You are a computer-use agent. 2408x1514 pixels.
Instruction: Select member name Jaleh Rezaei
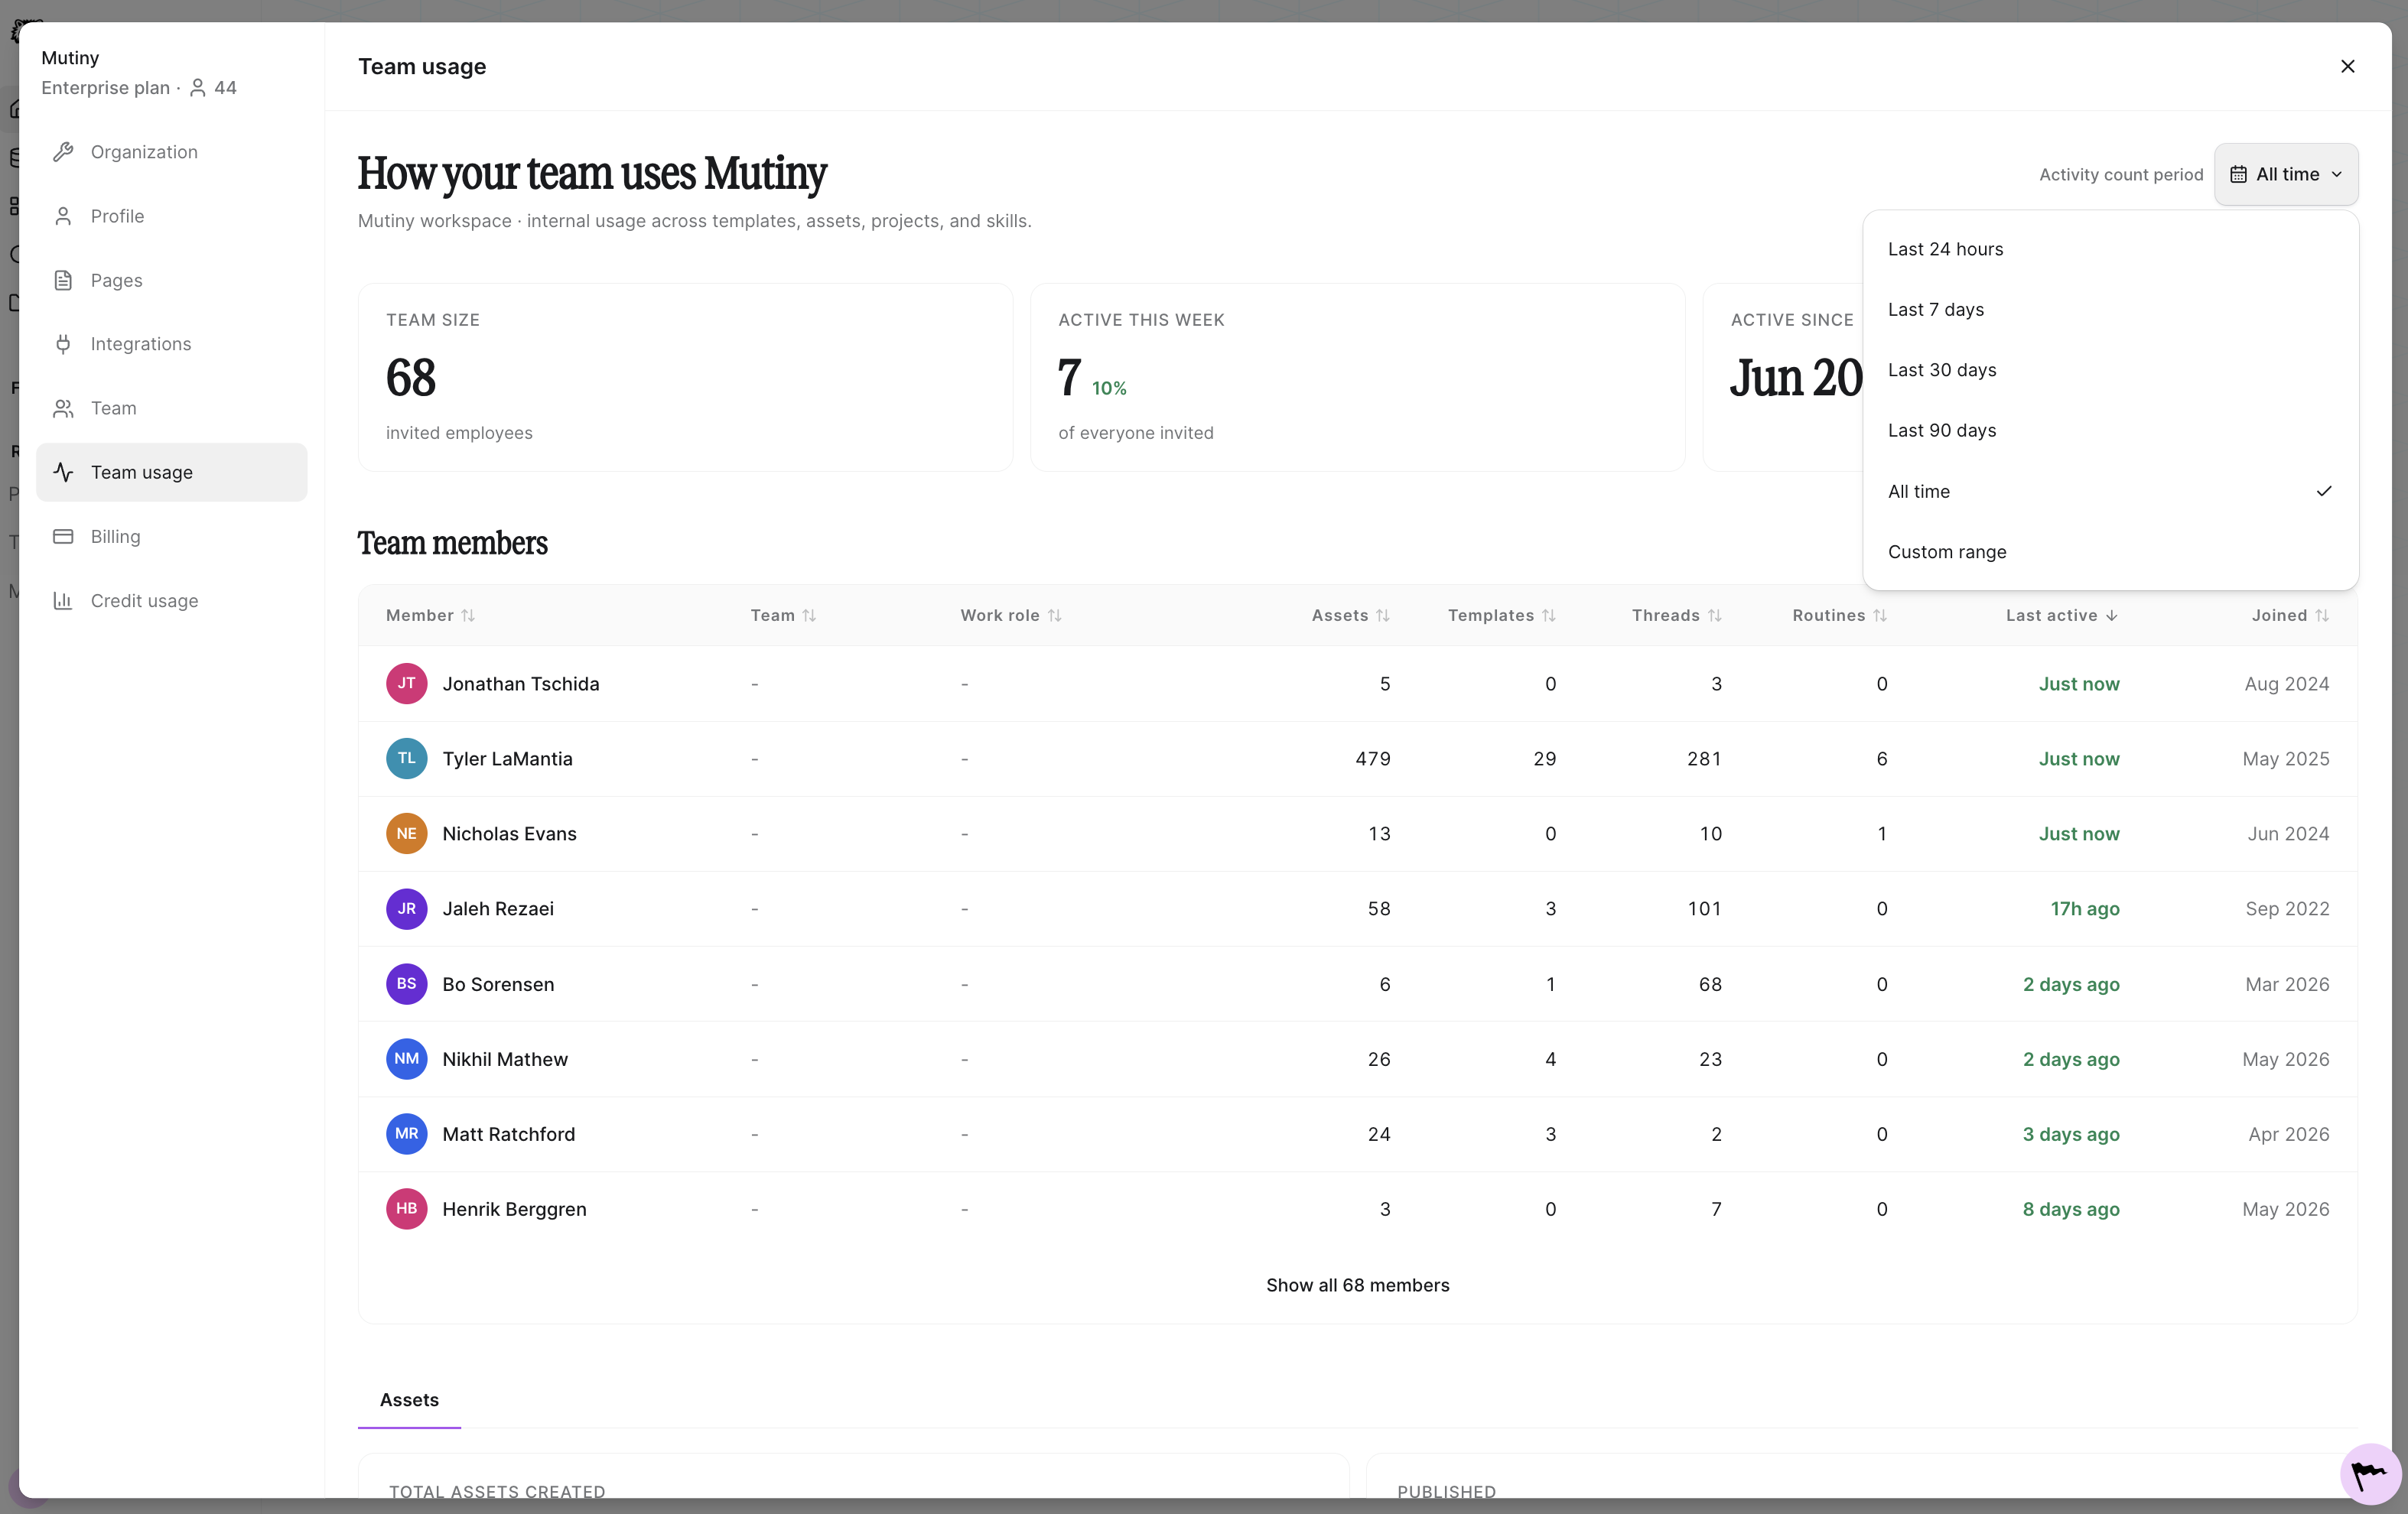coord(498,908)
